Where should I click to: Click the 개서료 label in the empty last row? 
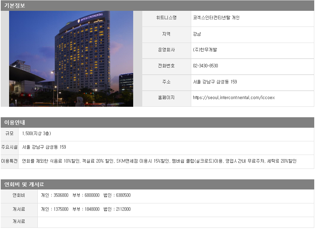click(x=19, y=222)
